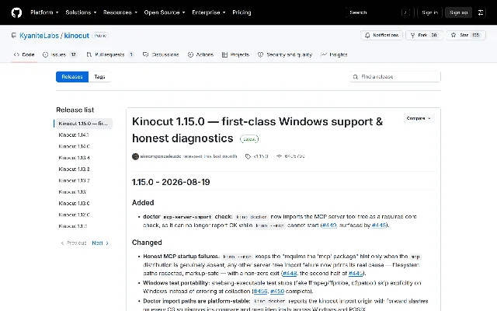Screen dimensions: 497x311
Task: Expand the Resources menu
Action: coord(120,12)
